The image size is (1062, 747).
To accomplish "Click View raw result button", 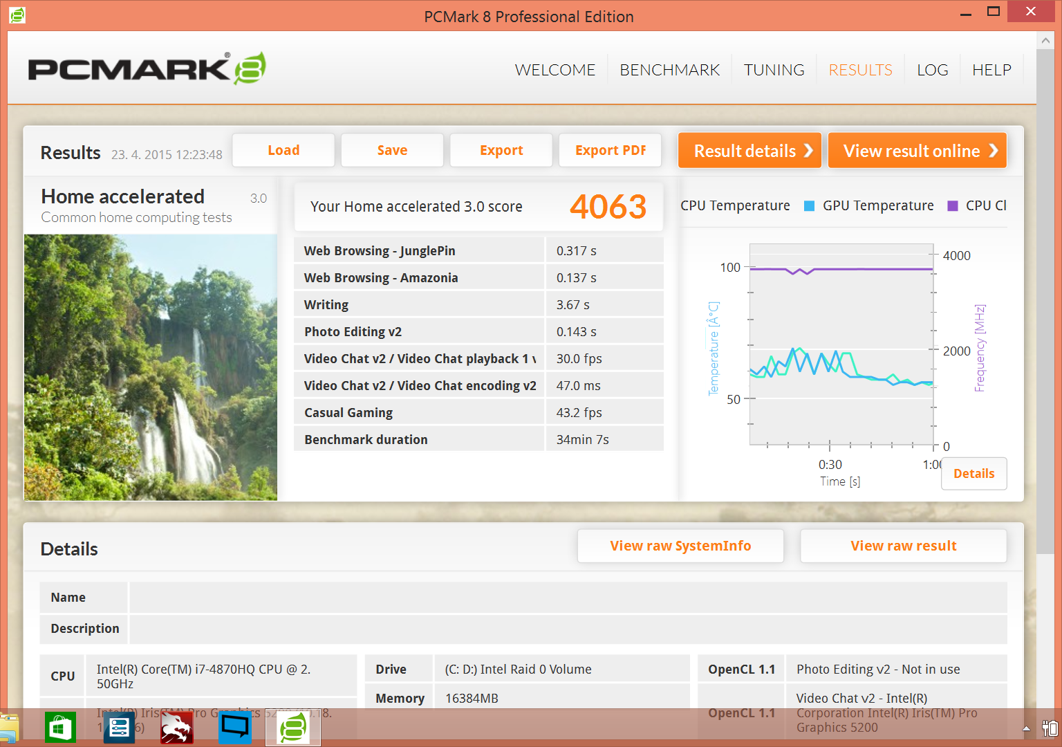I will 903,546.
